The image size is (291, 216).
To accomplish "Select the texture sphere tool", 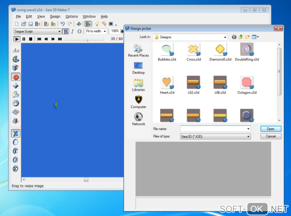I will pos(16,103).
